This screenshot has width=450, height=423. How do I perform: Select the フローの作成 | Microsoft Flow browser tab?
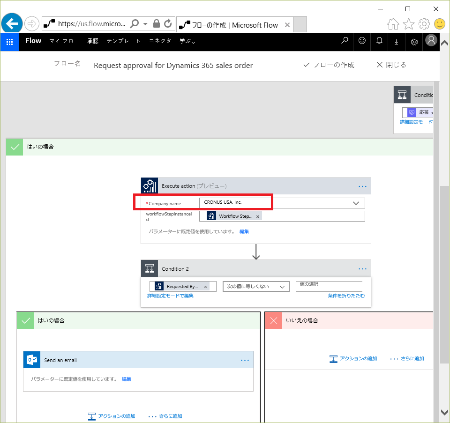click(x=234, y=25)
